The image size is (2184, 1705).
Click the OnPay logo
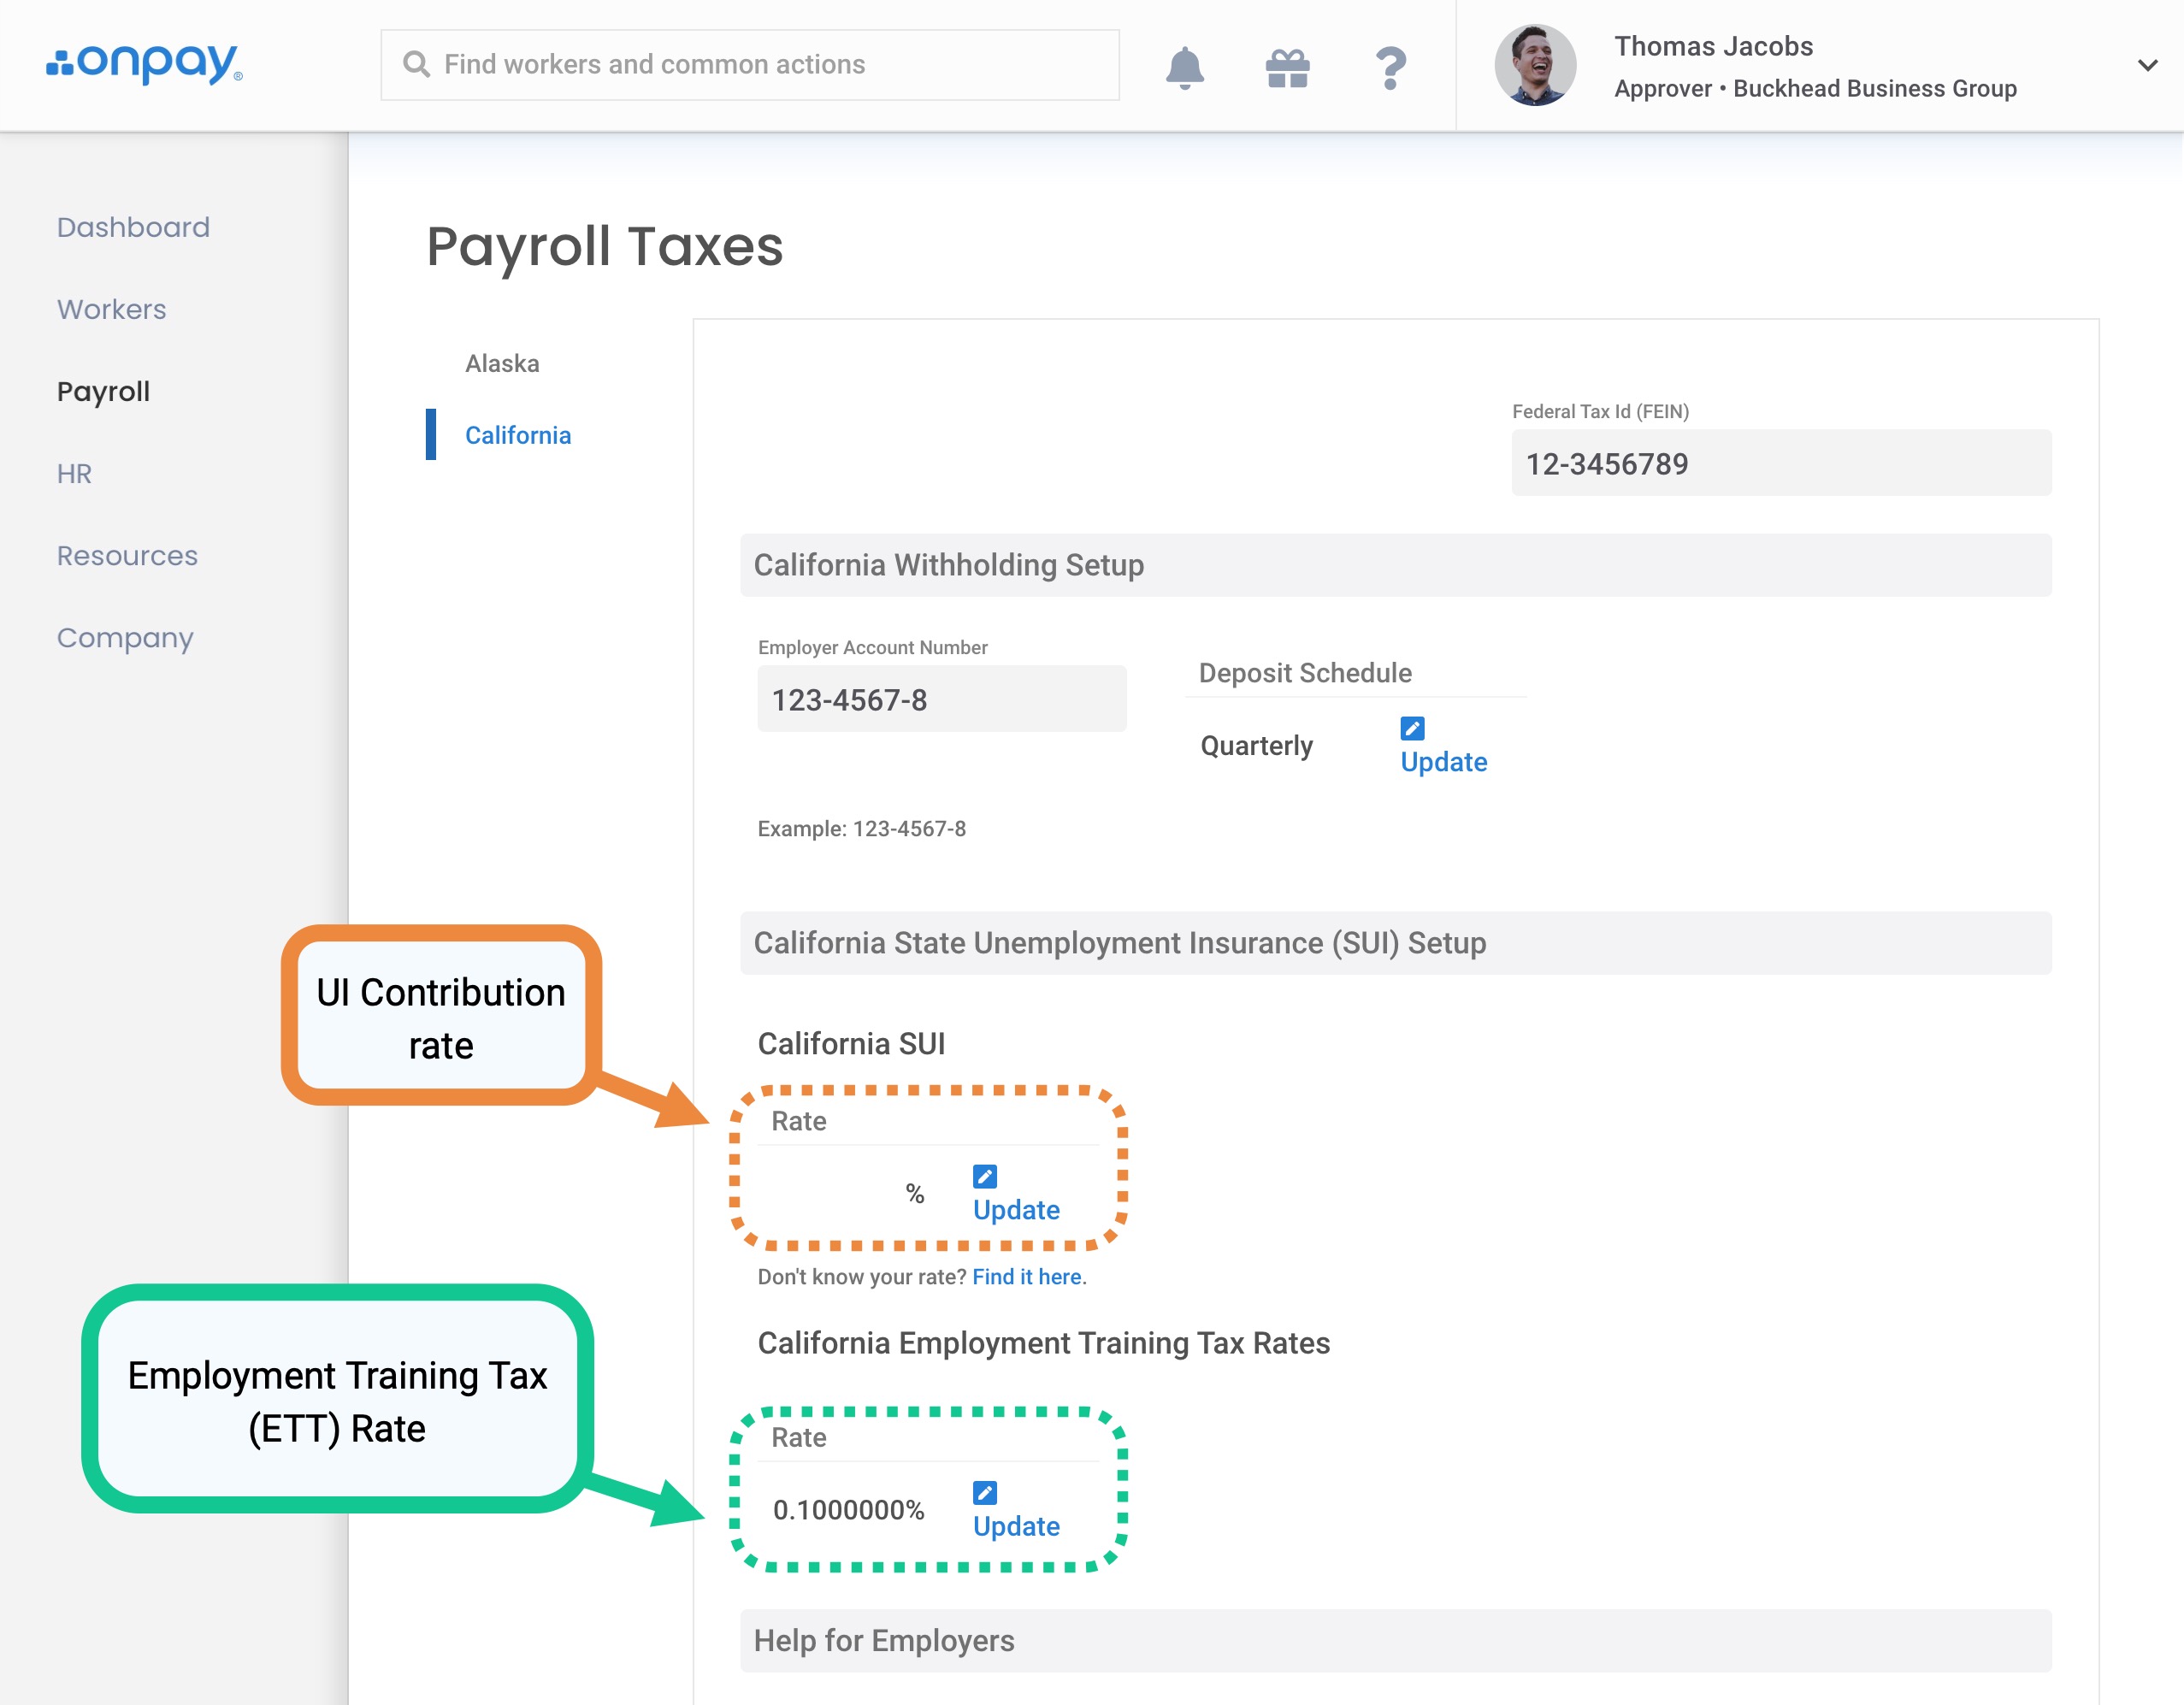click(x=144, y=63)
